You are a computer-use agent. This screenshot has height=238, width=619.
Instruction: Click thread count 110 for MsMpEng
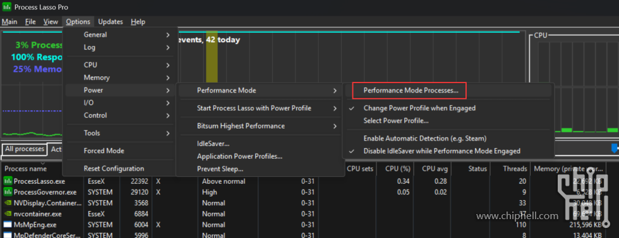[x=520, y=225]
